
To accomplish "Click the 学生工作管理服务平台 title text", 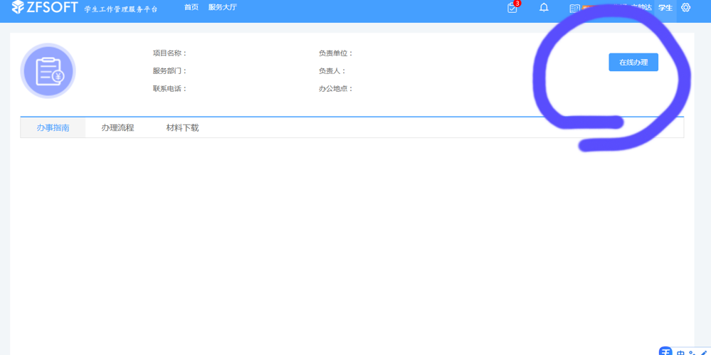I will [x=121, y=9].
